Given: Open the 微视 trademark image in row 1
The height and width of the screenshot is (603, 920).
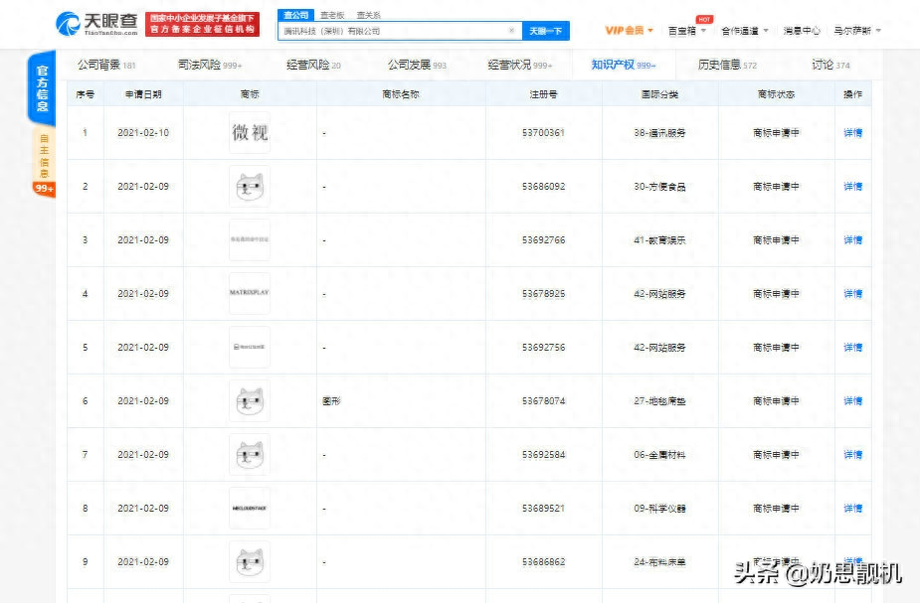Looking at the screenshot, I should [x=250, y=133].
